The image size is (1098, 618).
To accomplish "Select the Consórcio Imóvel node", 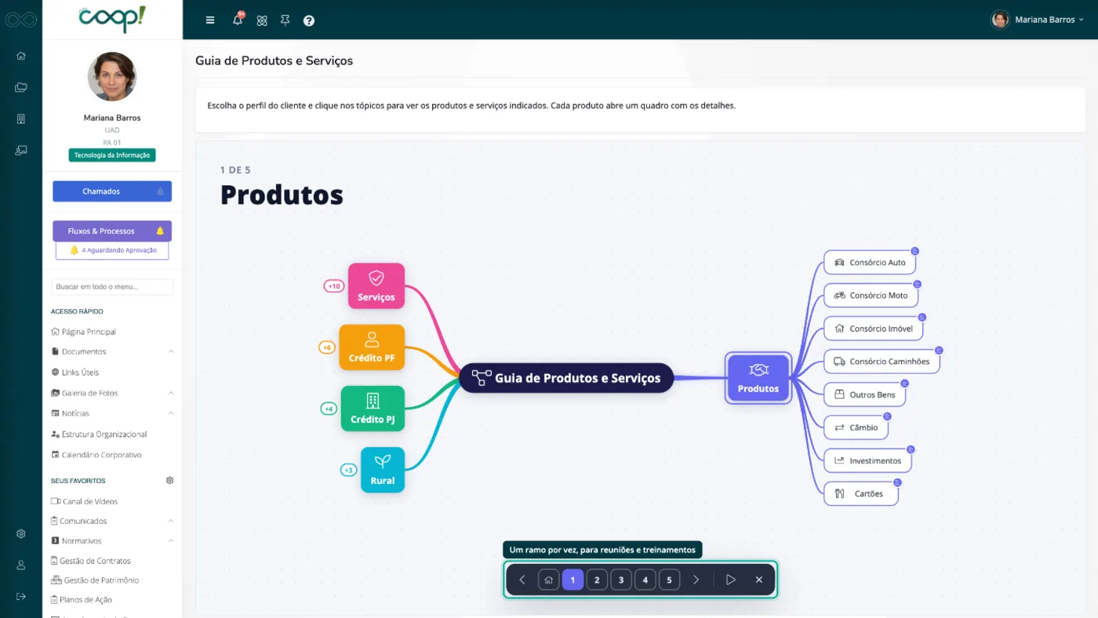I will 874,329.
